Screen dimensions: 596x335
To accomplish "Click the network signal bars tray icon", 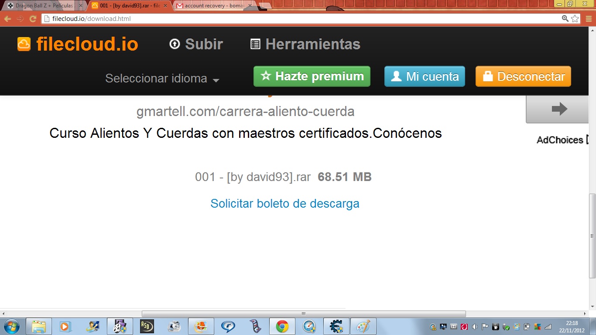I will [548, 326].
